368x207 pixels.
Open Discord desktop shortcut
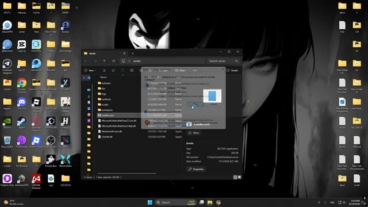click(22, 103)
